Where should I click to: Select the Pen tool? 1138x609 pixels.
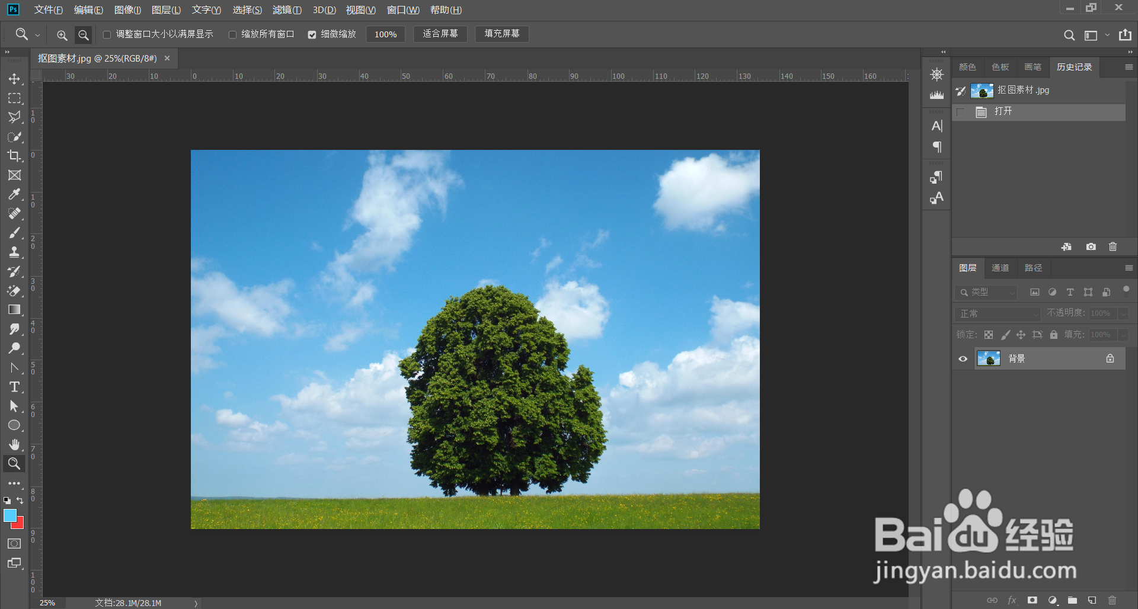[x=14, y=368]
